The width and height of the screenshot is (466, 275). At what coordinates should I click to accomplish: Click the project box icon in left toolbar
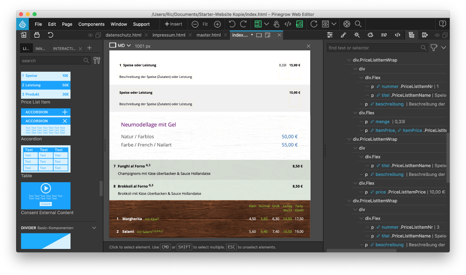tap(37, 35)
